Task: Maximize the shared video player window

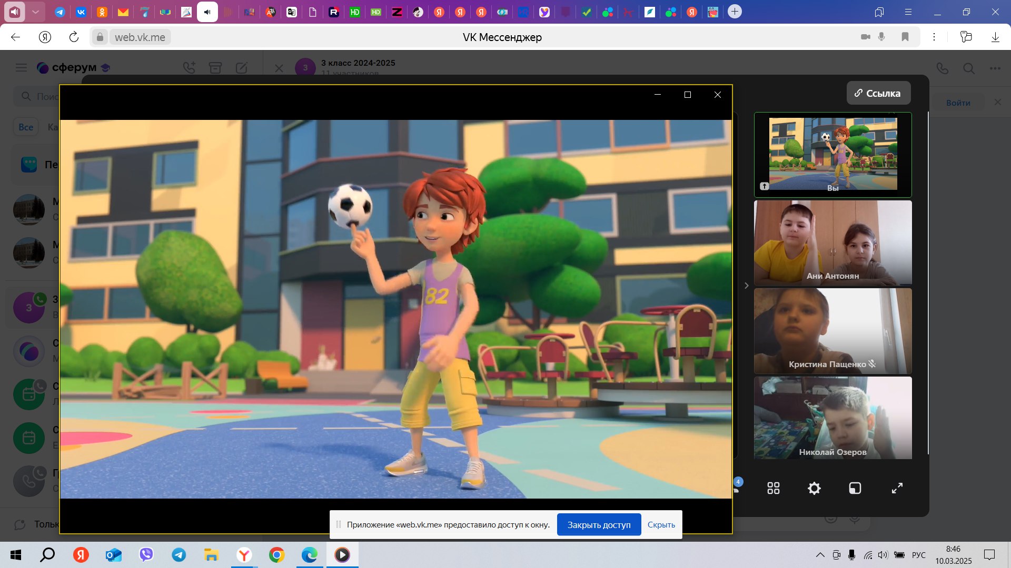Action: click(687, 95)
